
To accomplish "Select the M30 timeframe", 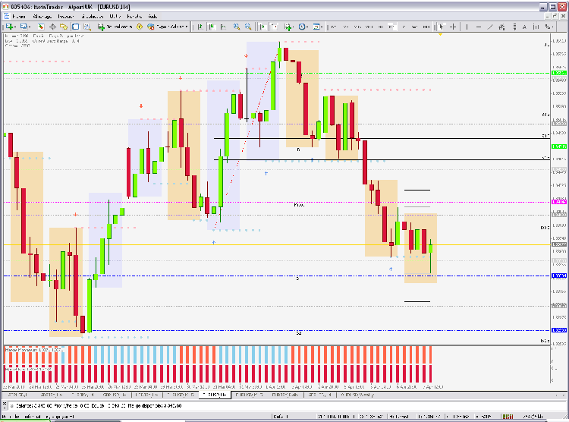I will pyautogui.click(x=369, y=27).
